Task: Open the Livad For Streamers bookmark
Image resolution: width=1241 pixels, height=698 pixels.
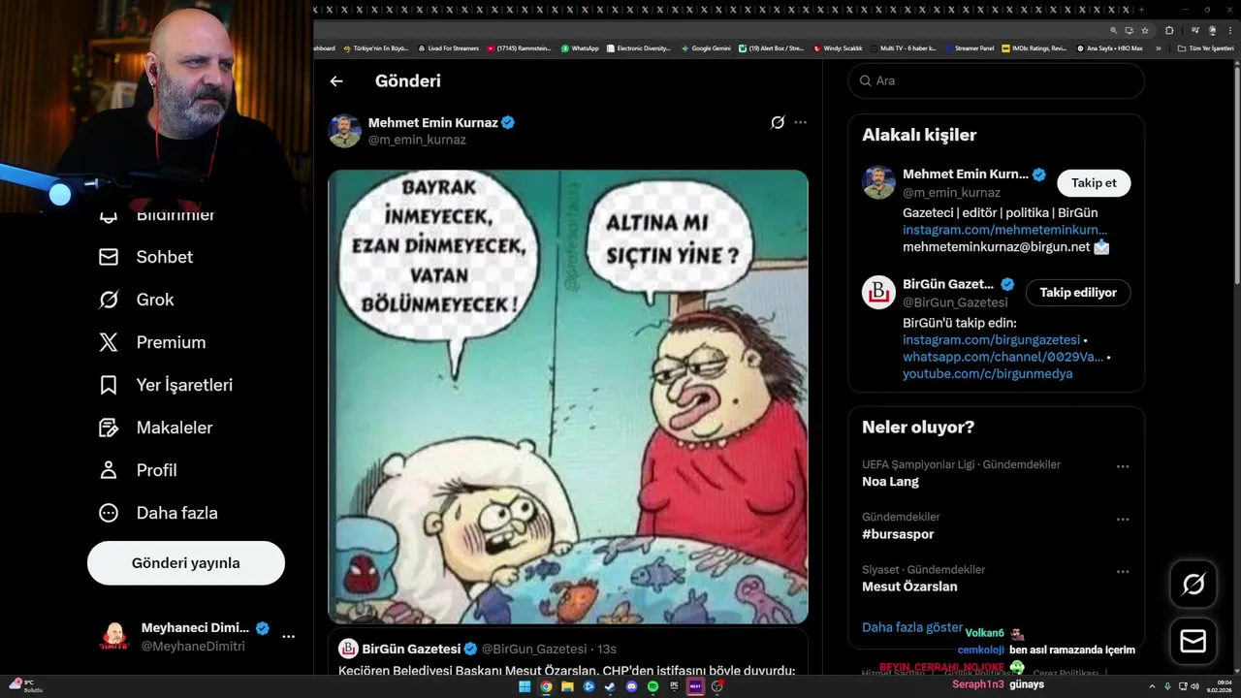Action: click(448, 48)
